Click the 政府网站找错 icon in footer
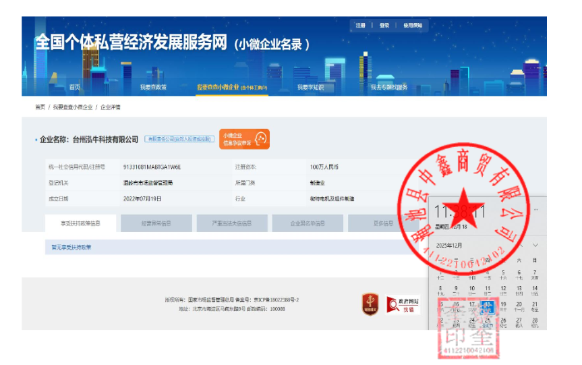 pos(403,305)
